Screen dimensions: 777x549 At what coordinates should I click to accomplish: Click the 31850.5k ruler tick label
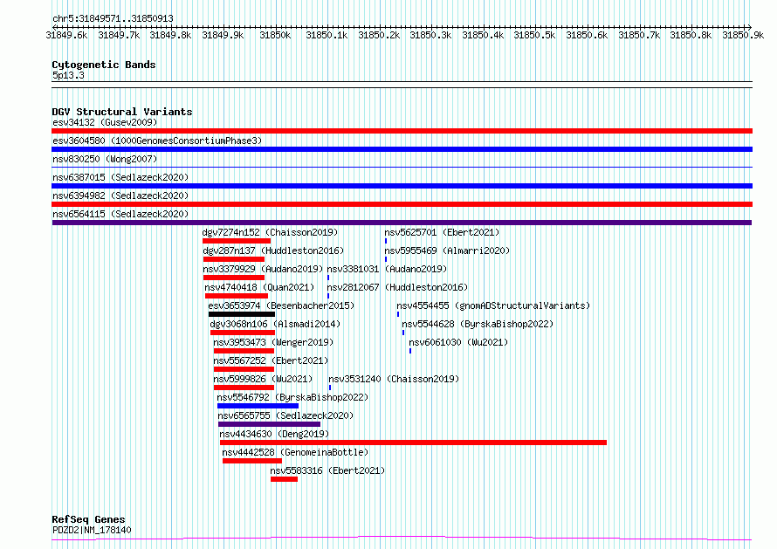(534, 35)
